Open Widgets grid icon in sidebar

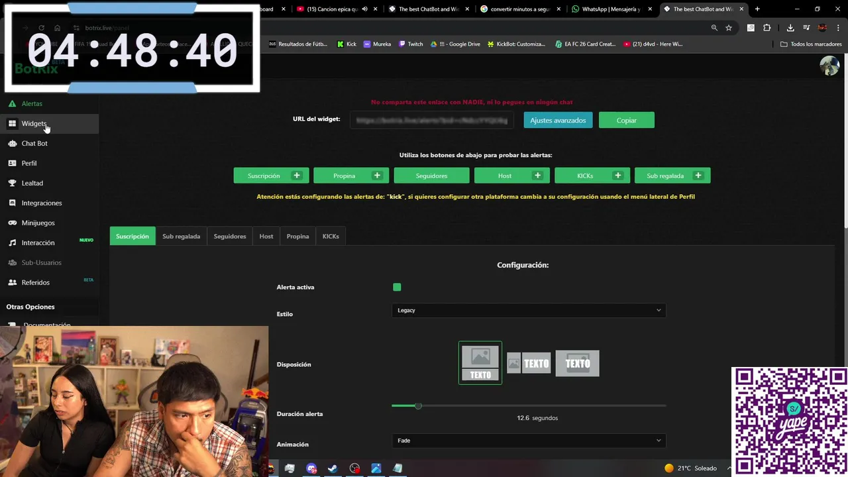tap(12, 123)
